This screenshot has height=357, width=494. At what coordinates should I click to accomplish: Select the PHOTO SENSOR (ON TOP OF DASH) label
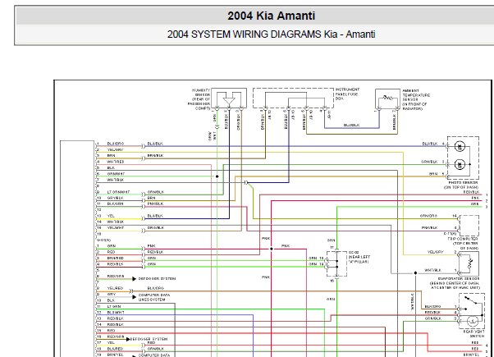(x=463, y=185)
